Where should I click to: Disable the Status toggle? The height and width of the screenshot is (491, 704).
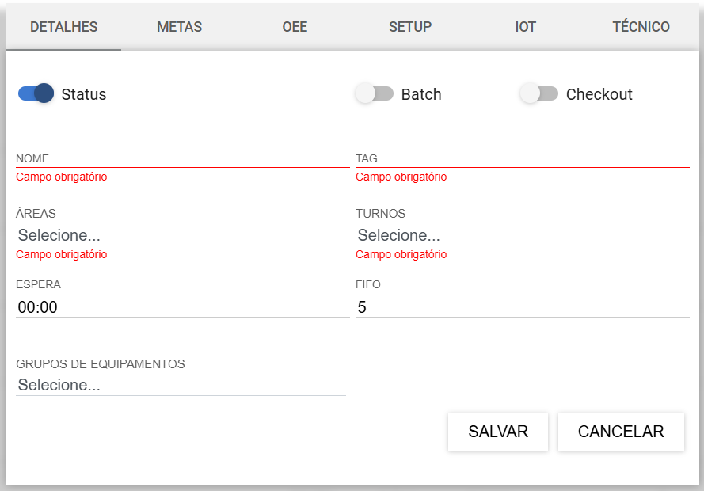pyautogui.click(x=36, y=93)
